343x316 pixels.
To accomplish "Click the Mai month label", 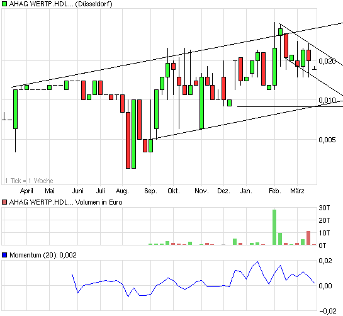I will 50,191.
